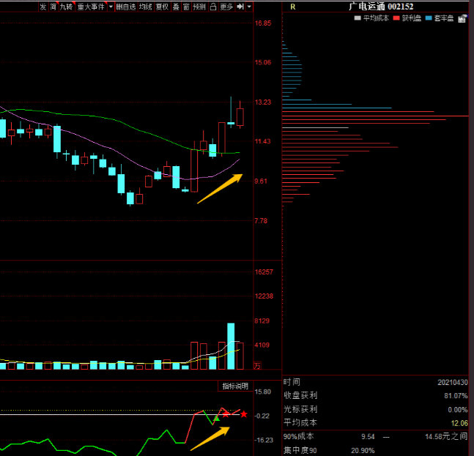
Task: Click the 叠 overlay button
Action: (176, 7)
